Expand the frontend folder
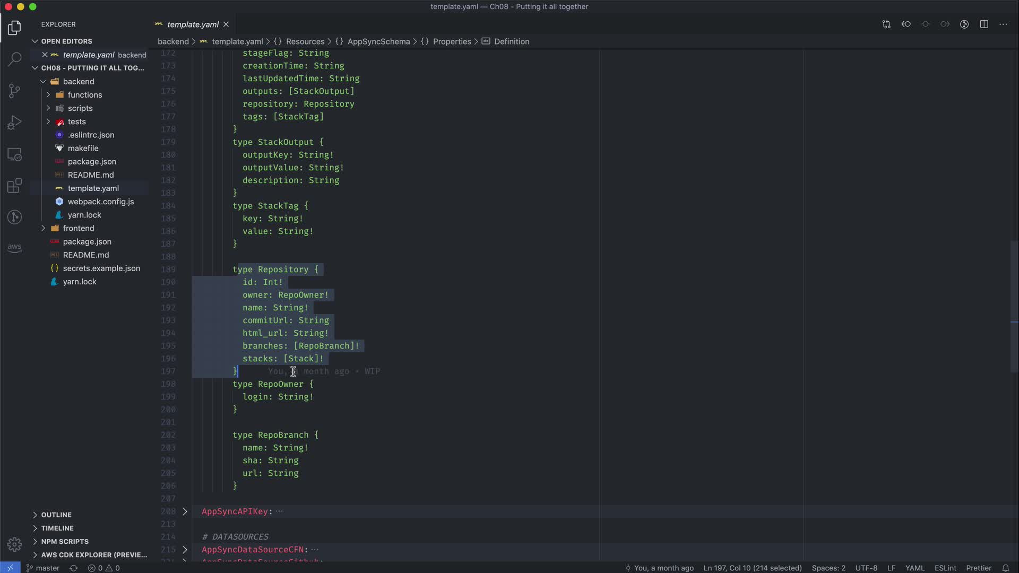Image resolution: width=1019 pixels, height=573 pixels. 79,228
